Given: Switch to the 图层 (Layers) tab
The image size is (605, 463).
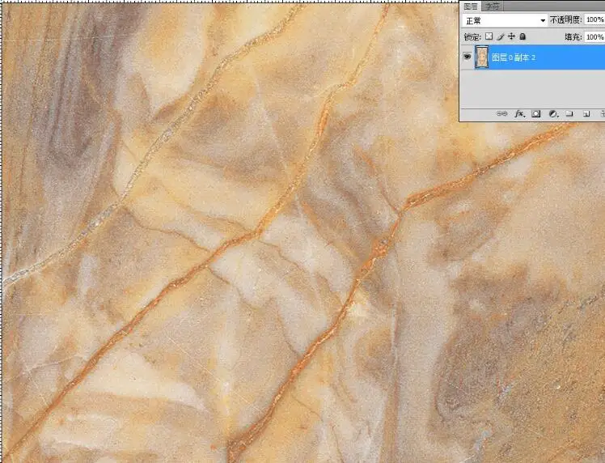Looking at the screenshot, I should 471,6.
